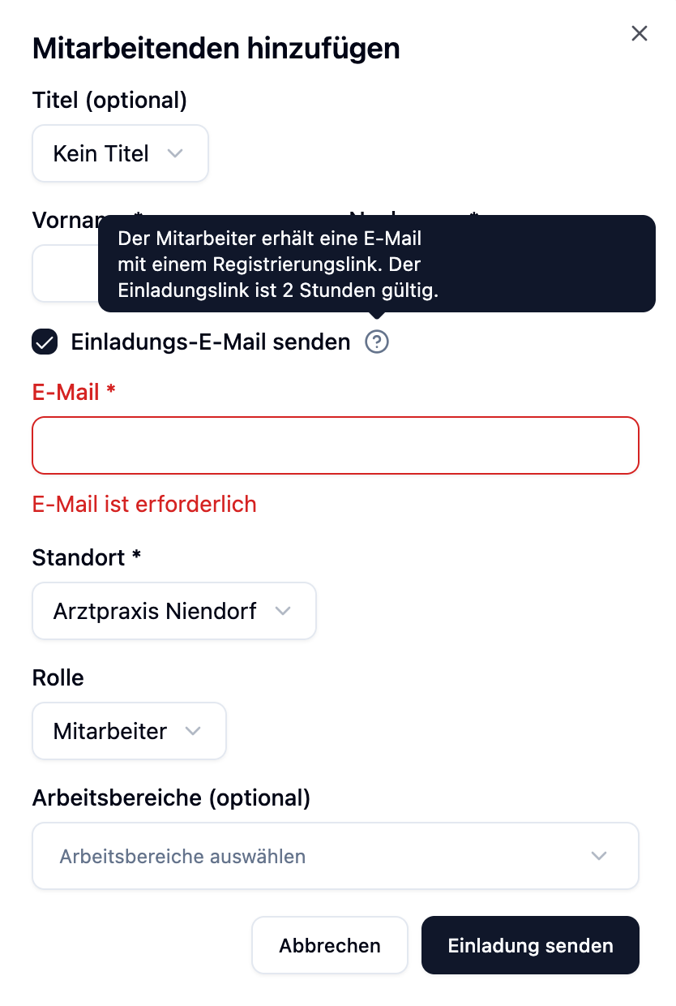Open the Titel dropdown showing Kein Titel
The width and height of the screenshot is (676, 1006).
tap(120, 153)
